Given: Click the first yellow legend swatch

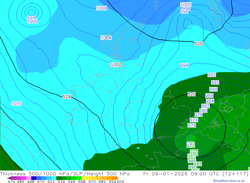Looking at the screenshot, I should [x=84, y=178].
